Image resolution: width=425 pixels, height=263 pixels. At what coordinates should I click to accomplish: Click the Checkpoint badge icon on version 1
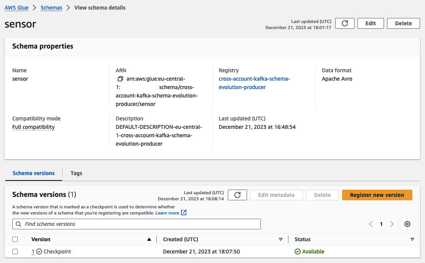(39, 252)
